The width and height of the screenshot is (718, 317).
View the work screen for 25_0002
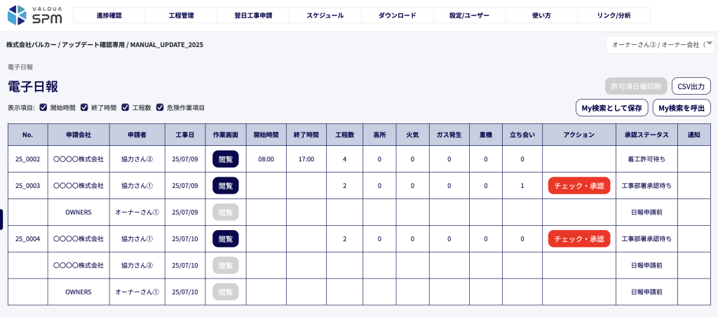click(226, 159)
